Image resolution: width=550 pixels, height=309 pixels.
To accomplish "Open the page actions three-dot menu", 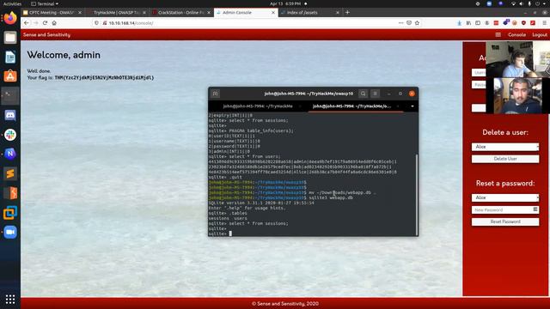I will pos(400,23).
